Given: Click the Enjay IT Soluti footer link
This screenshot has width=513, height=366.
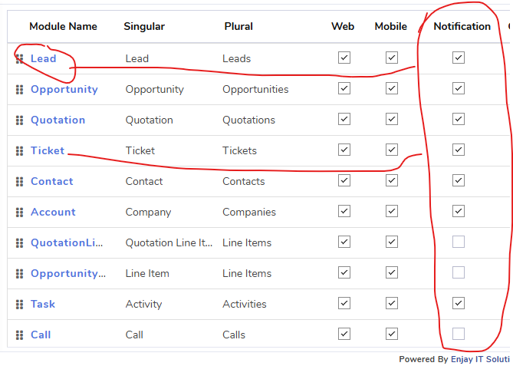Looking at the screenshot, I should pos(480,359).
